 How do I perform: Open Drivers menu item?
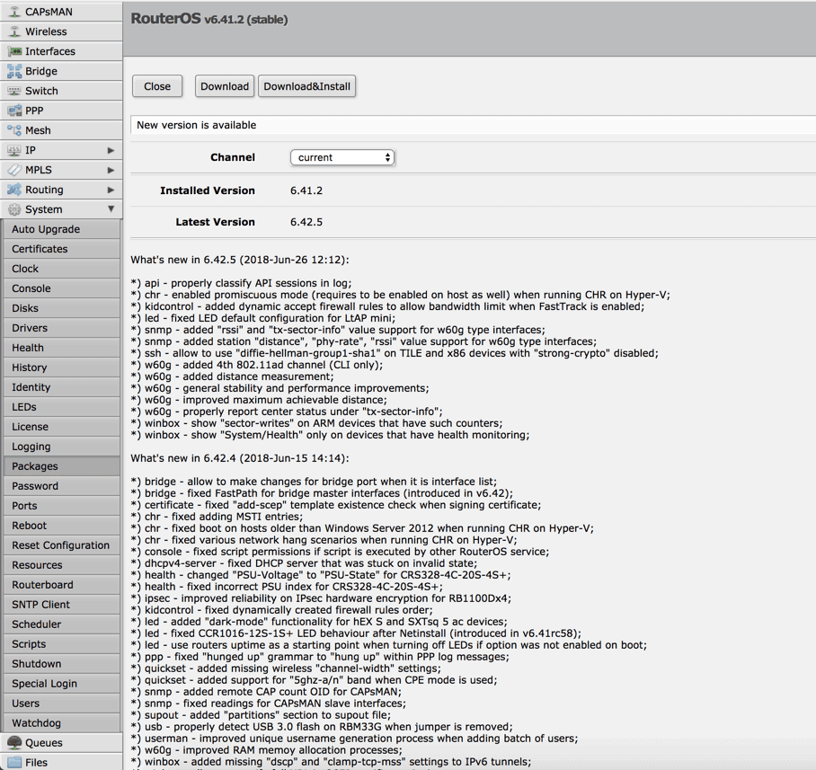coord(61,328)
